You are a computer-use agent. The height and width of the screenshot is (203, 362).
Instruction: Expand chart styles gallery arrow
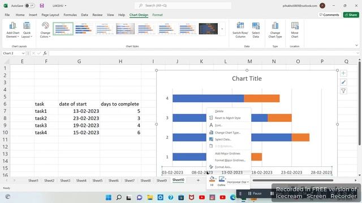click(x=222, y=29)
